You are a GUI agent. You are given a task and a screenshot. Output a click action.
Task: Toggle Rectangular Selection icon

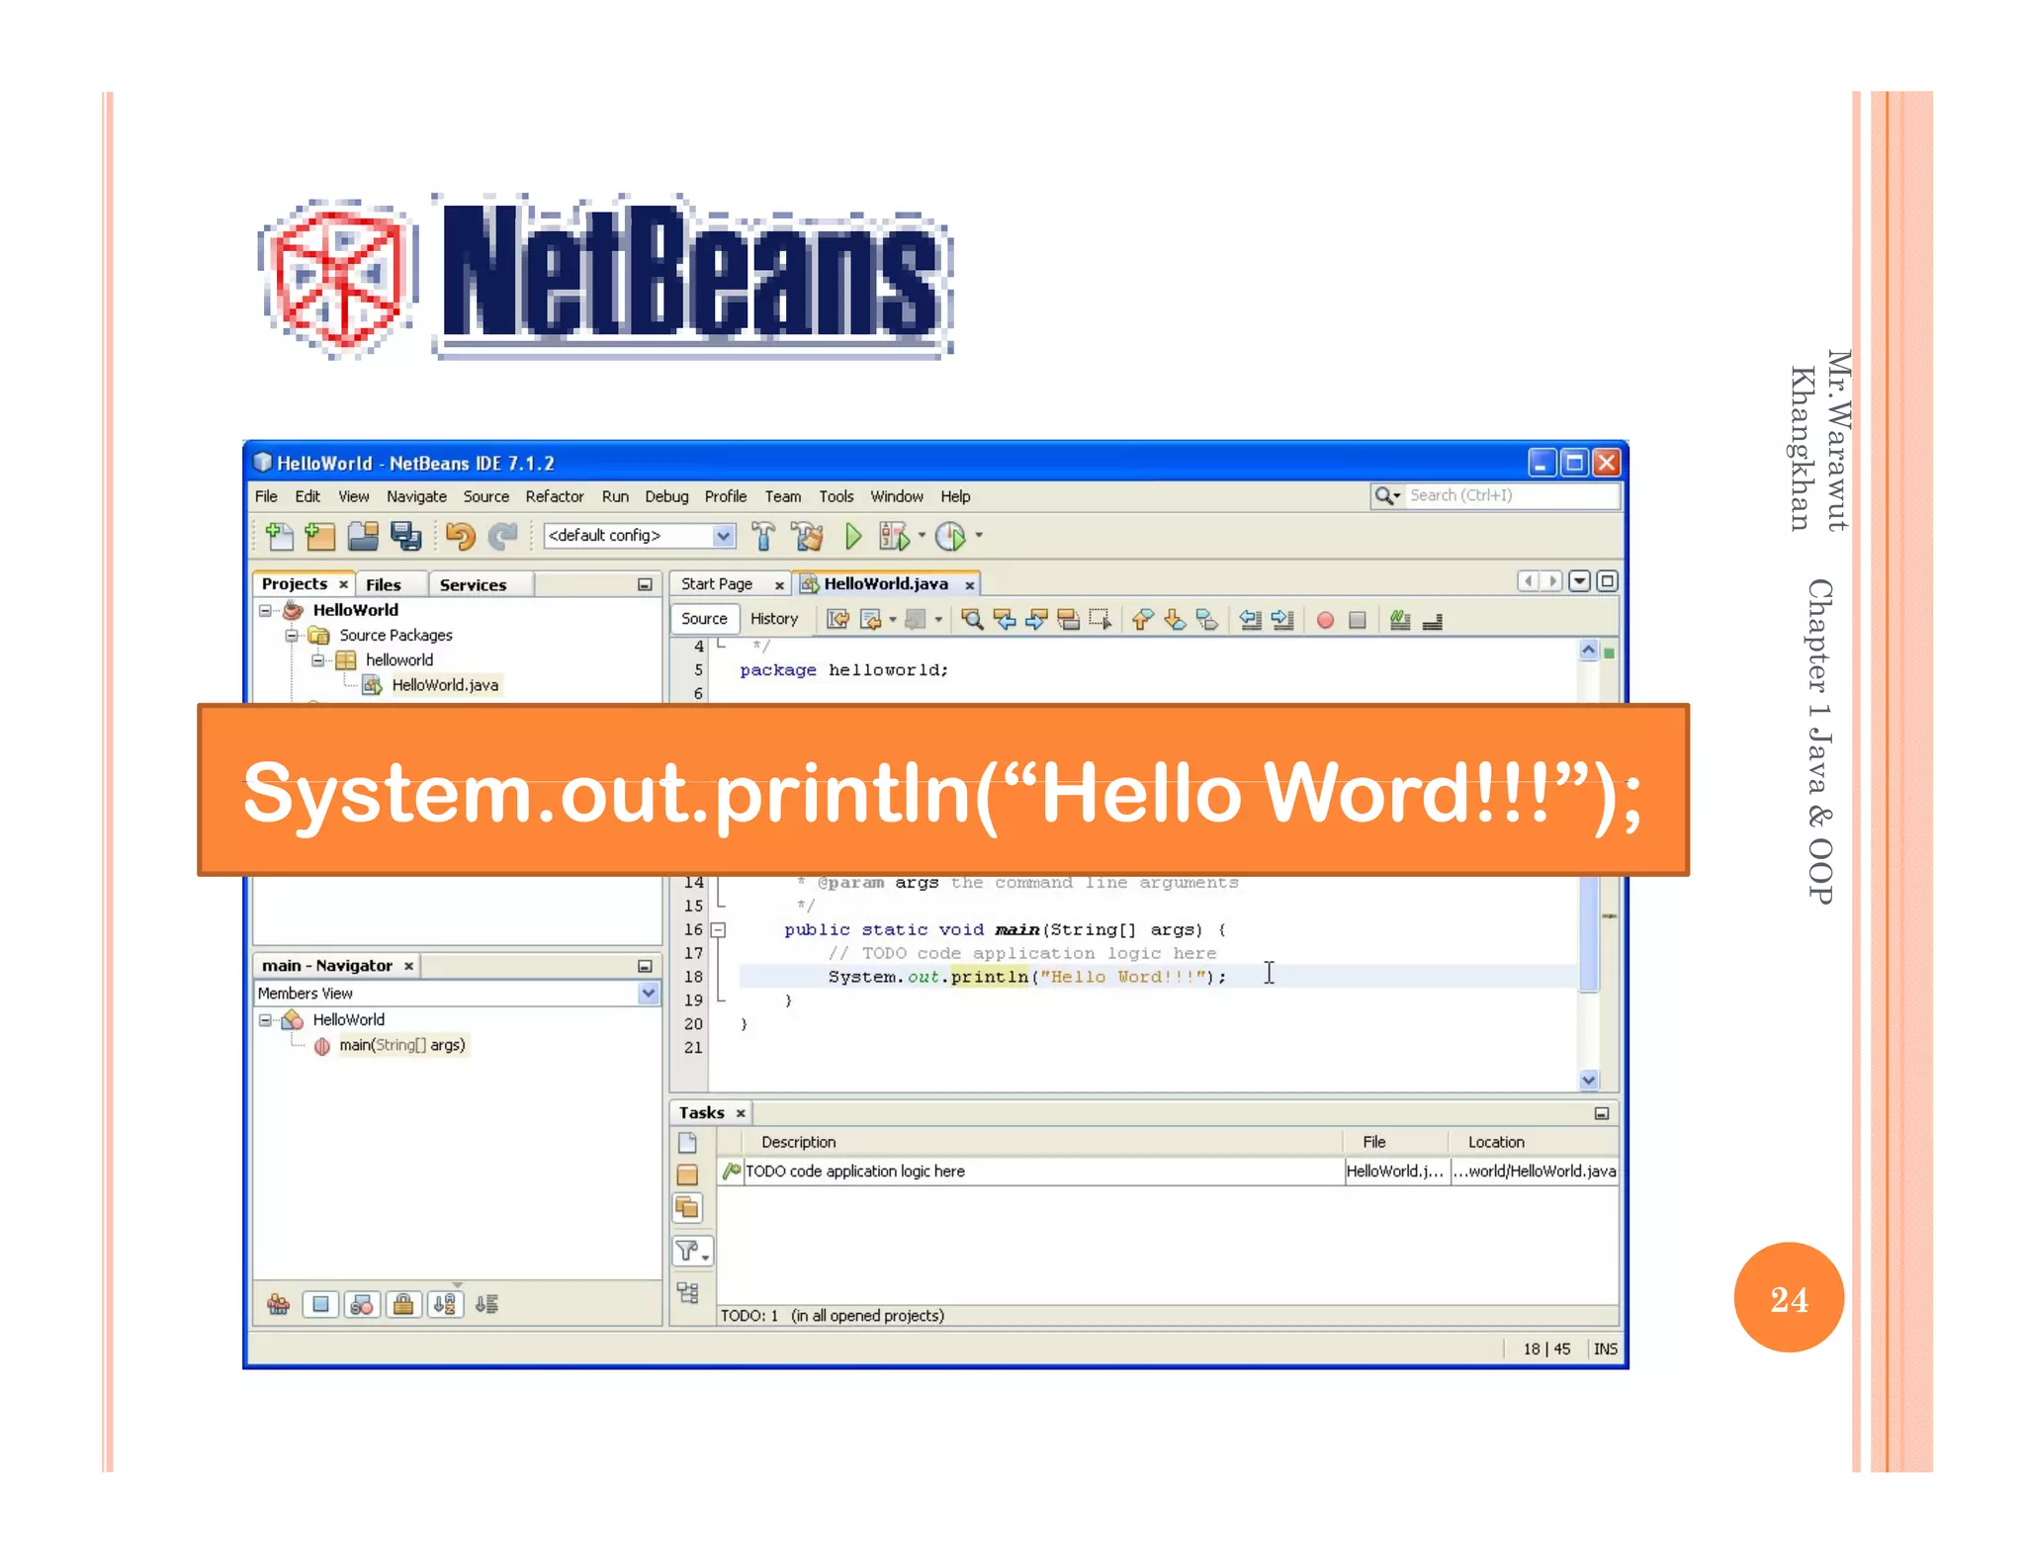1101,620
